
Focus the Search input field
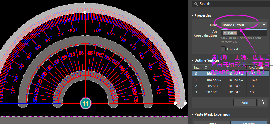click(x=232, y=4)
